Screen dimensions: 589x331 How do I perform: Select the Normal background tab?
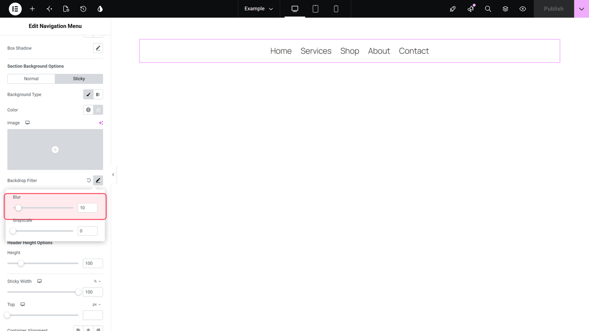(31, 78)
